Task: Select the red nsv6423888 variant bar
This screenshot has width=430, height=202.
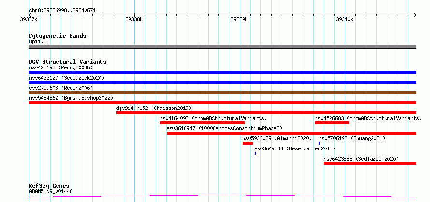Action: 370,163
